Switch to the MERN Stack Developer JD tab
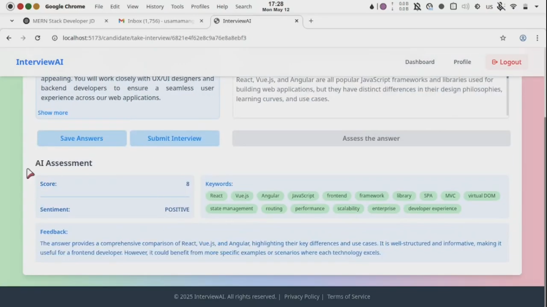Viewport: 547px width, 307px height. point(64,21)
